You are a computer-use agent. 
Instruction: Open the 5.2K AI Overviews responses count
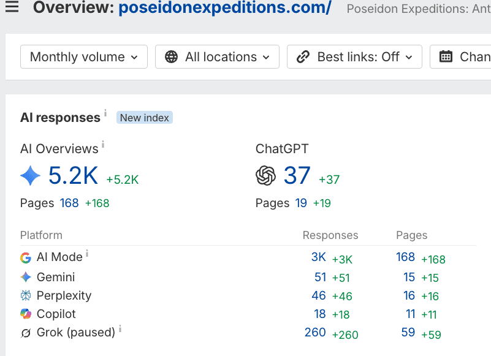click(x=74, y=175)
